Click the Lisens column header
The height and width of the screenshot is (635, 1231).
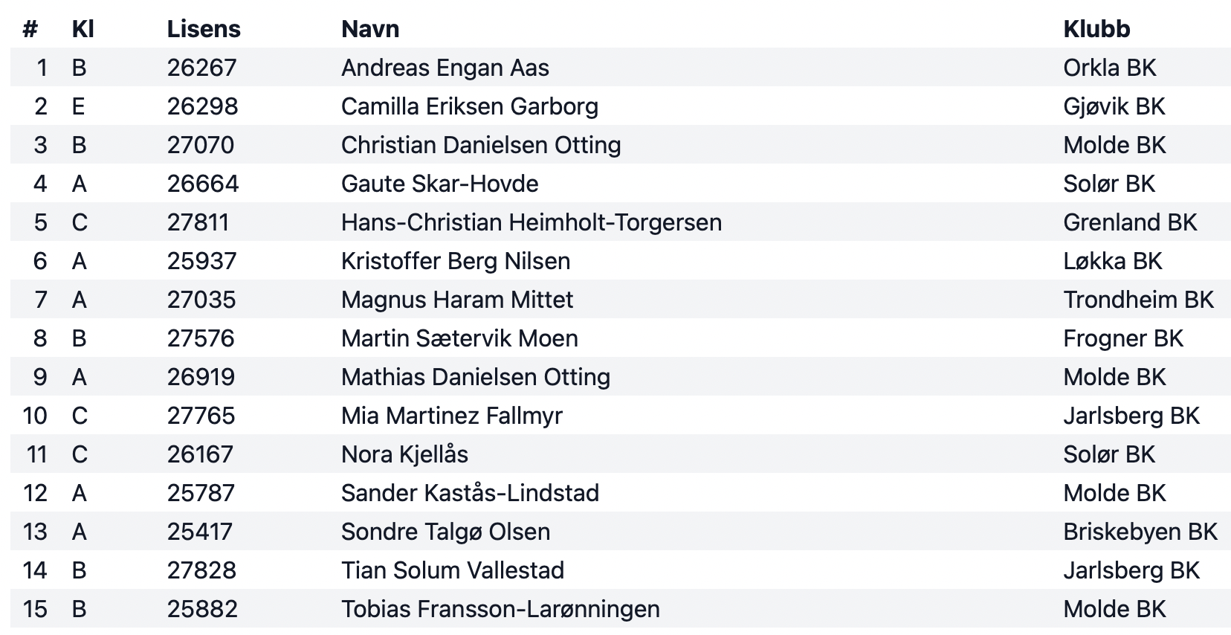pos(204,29)
